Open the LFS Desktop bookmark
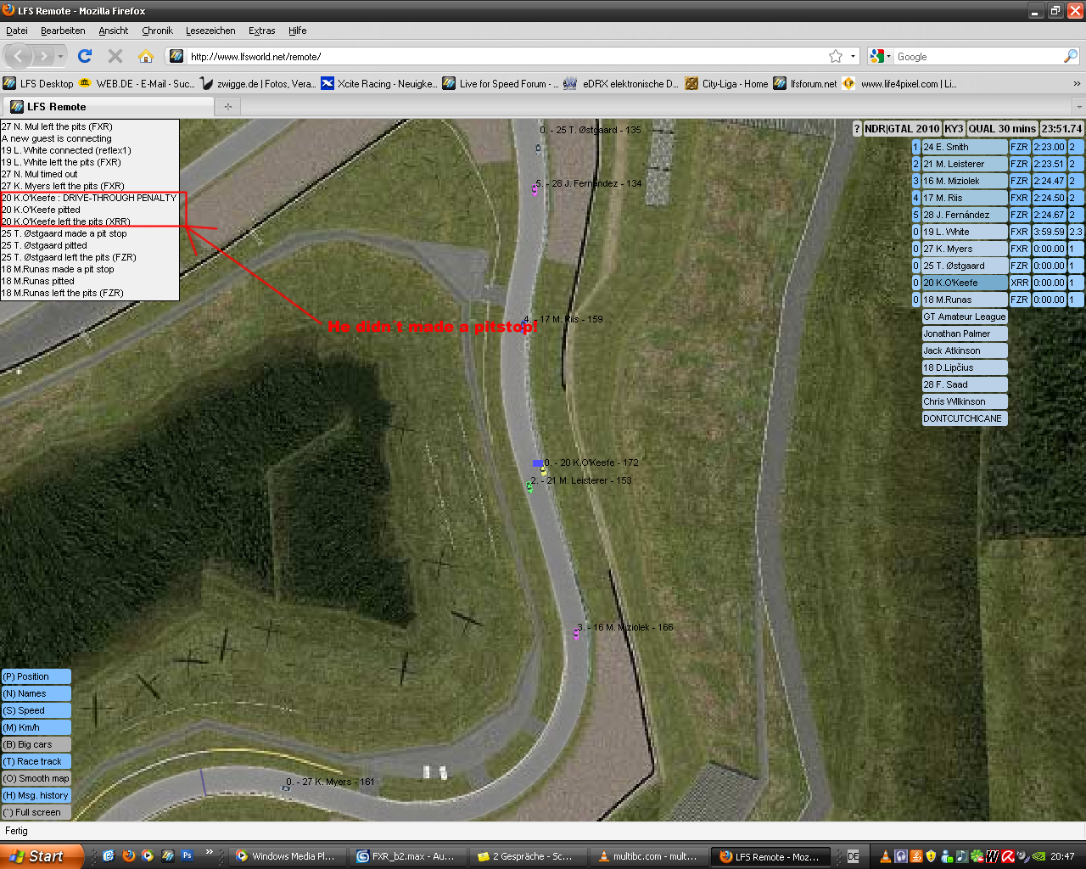The height and width of the screenshot is (869, 1086). tap(38, 83)
